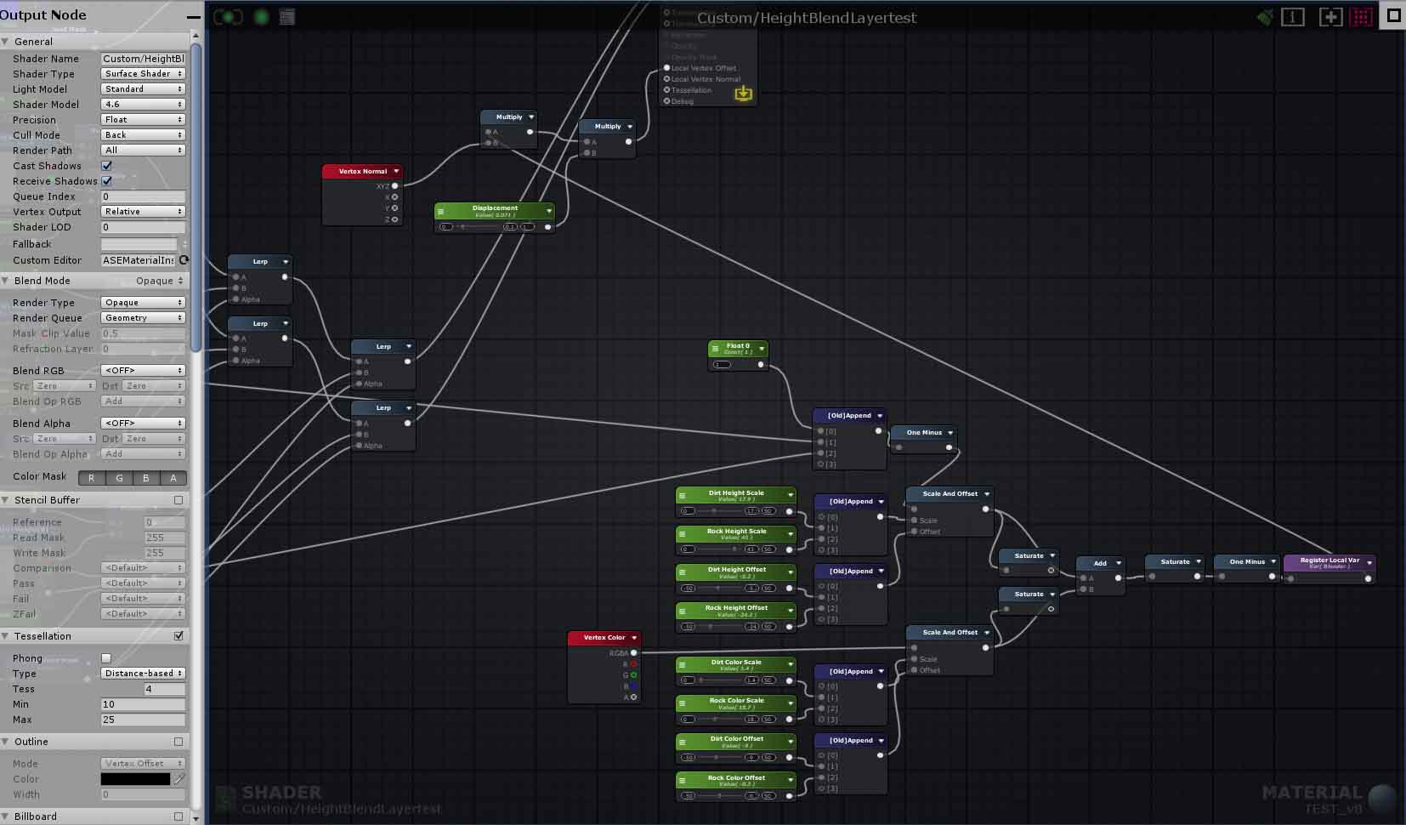Click the Tess value field
Screen dimensions: 1406x825
[164, 689]
